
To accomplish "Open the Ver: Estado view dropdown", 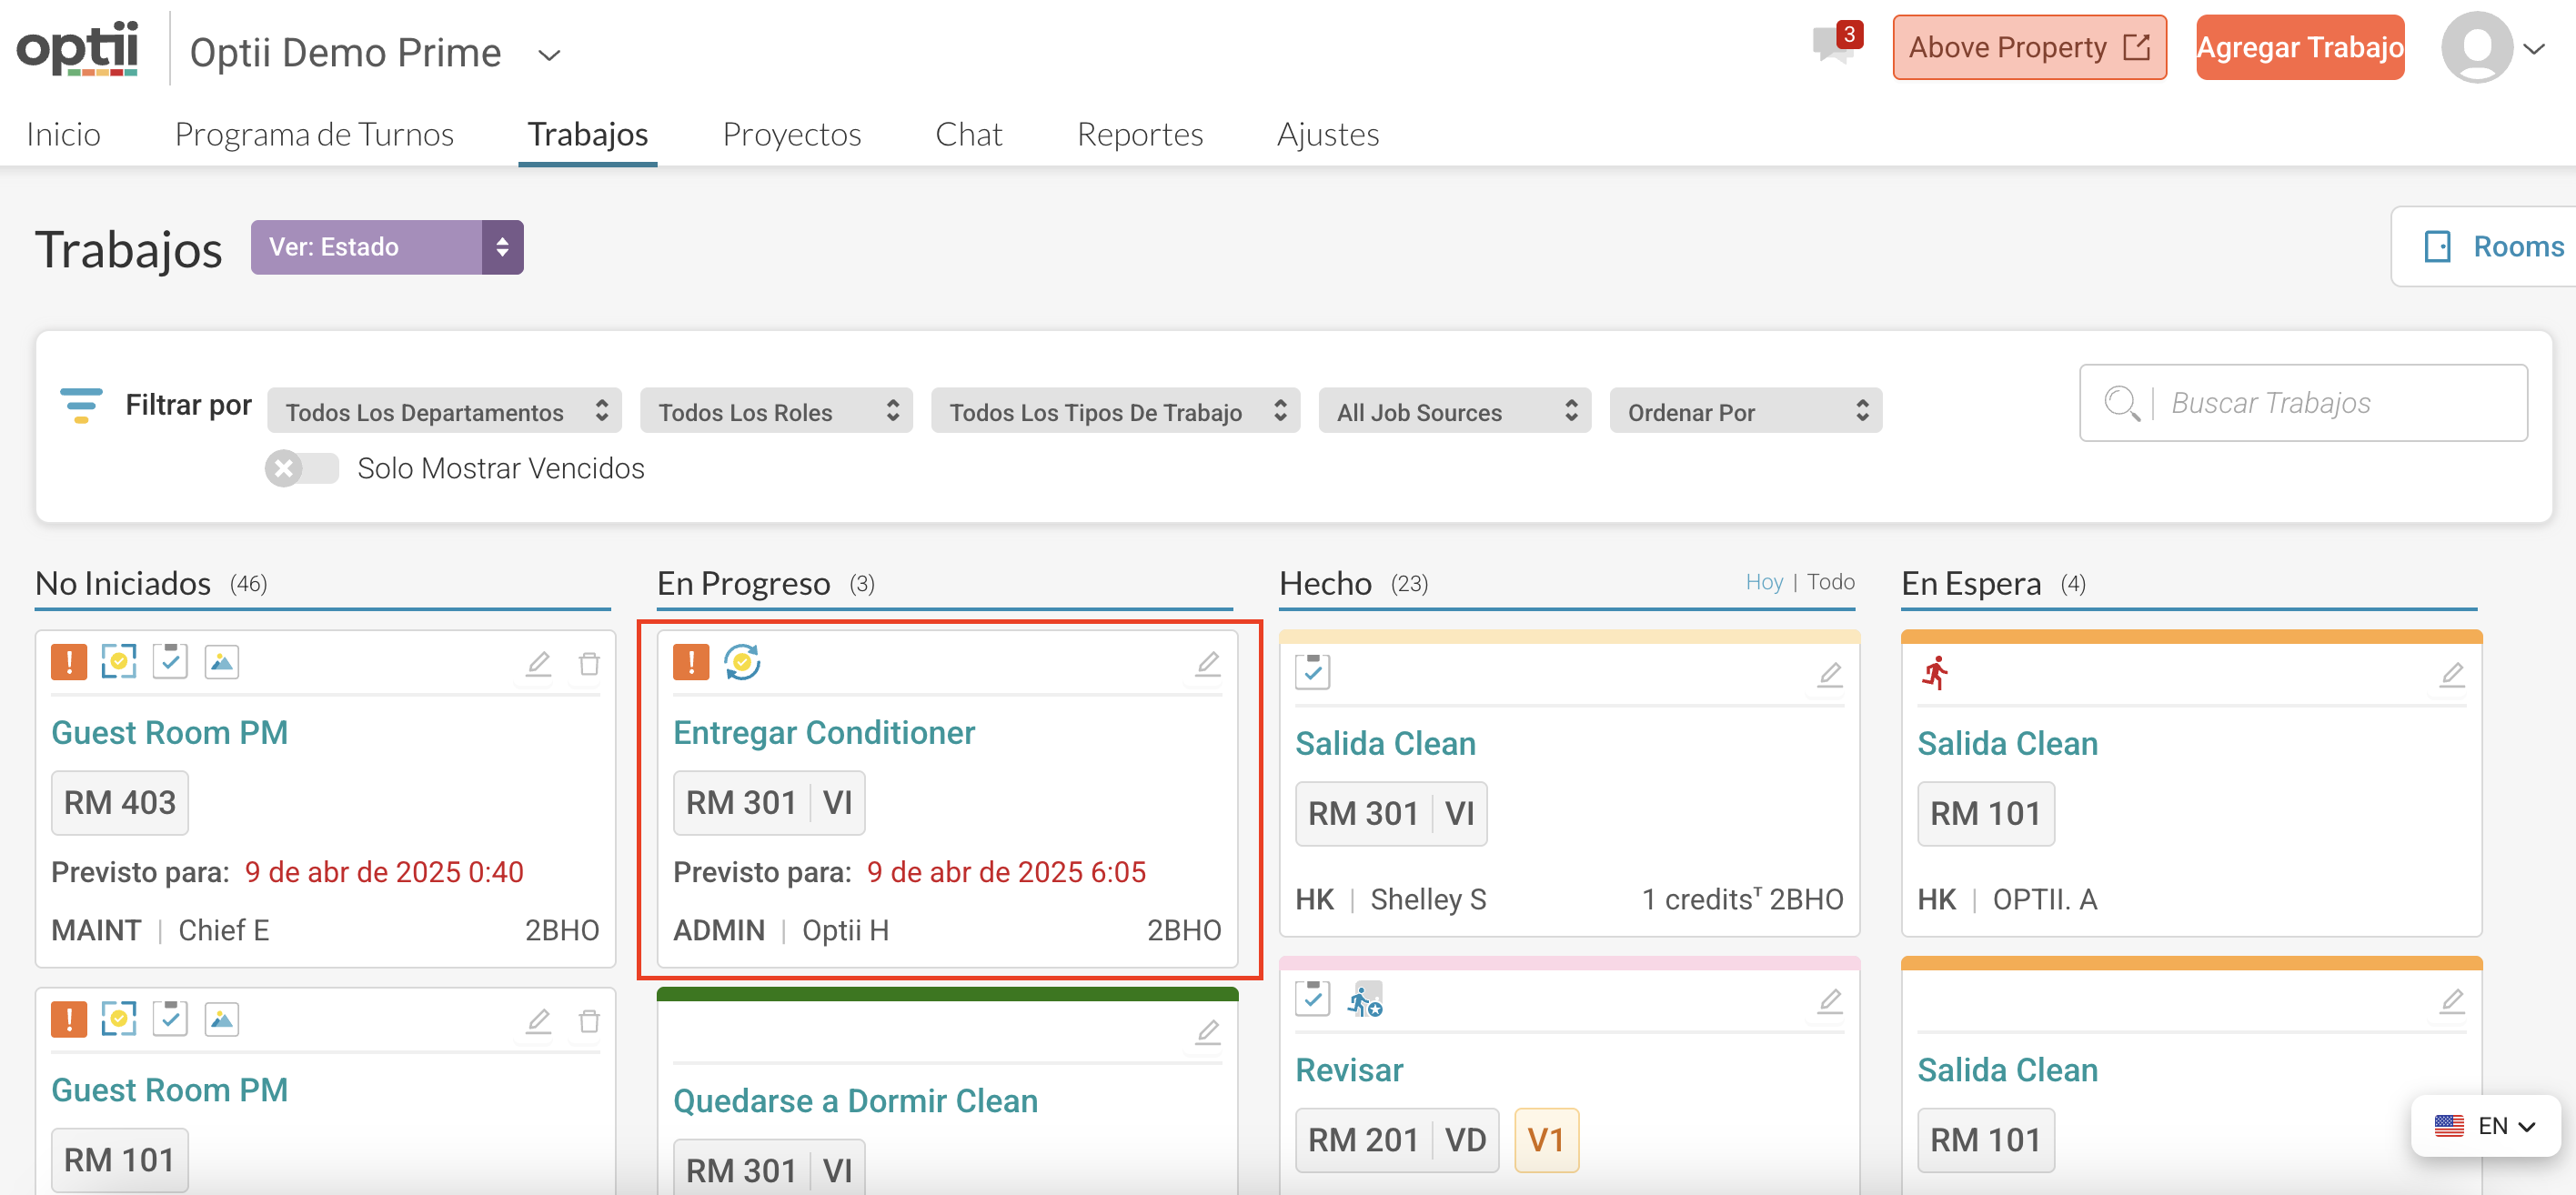I will tap(387, 247).
